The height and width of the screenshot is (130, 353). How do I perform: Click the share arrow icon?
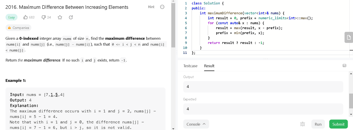71,17
